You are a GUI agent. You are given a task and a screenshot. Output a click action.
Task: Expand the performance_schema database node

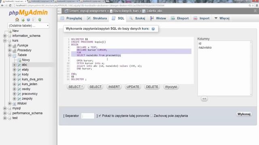pyautogui.click(x=5, y=113)
